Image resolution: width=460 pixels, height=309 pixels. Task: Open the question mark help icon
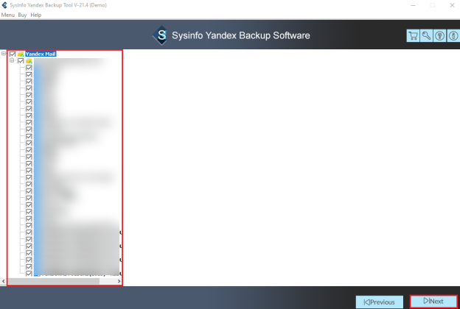(x=439, y=36)
